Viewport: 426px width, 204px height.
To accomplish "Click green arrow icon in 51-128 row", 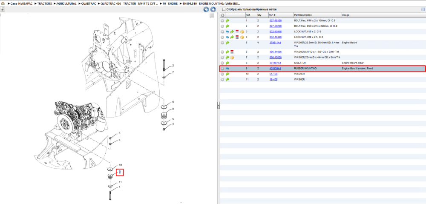I will tap(227, 74).
